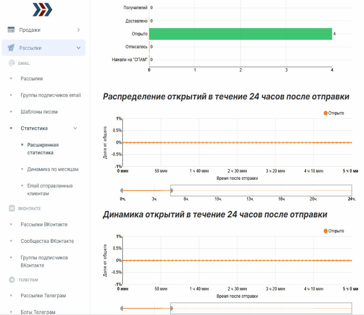Collapse the Статистика submenu chevron
The image size is (364, 315).
point(76,128)
